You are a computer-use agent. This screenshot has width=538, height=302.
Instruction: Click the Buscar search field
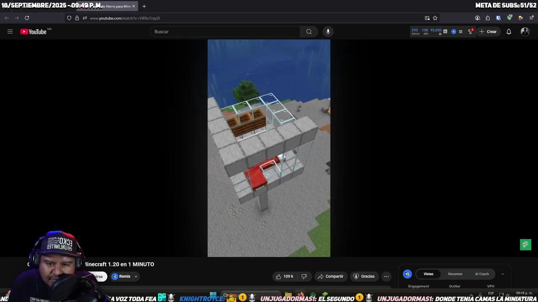[225, 31]
